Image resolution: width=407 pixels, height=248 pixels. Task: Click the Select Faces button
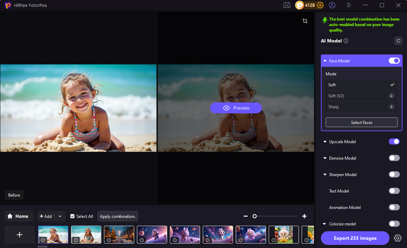pos(362,122)
